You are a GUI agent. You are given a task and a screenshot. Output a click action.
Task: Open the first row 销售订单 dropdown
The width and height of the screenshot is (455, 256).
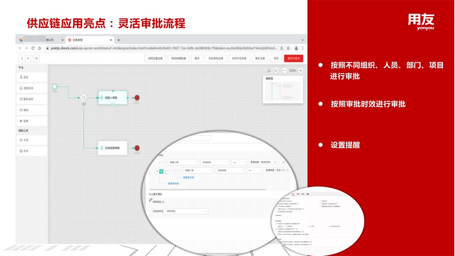pyautogui.click(x=183, y=162)
